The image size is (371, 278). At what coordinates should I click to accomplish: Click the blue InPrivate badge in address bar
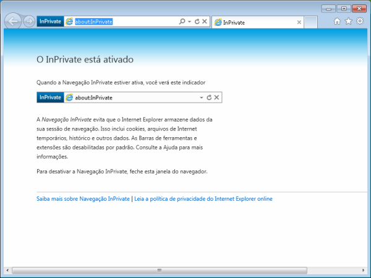(x=50, y=22)
